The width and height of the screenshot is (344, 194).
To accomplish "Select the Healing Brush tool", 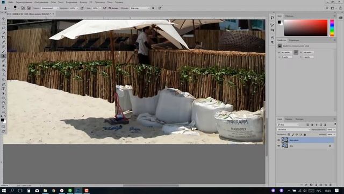I will point(3,47).
